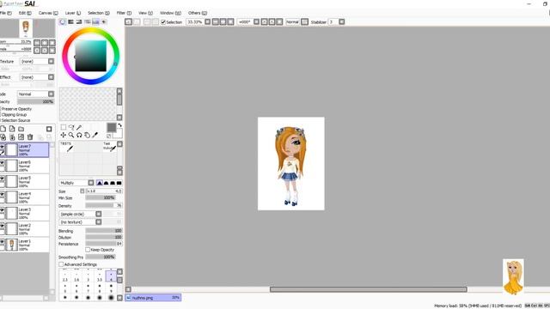
Task: Choose the flattest brush edge shape
Action: point(119,183)
